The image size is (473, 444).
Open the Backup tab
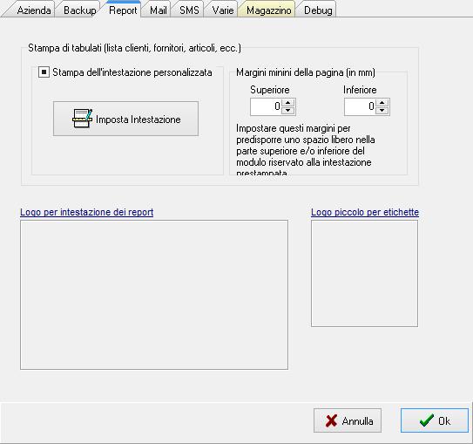point(79,10)
